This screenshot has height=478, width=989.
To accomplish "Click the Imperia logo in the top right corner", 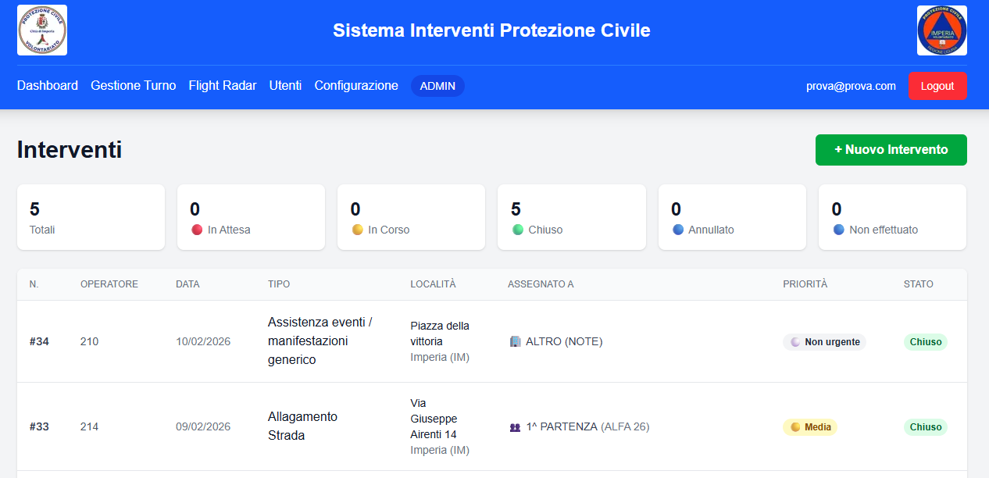I will point(941,30).
